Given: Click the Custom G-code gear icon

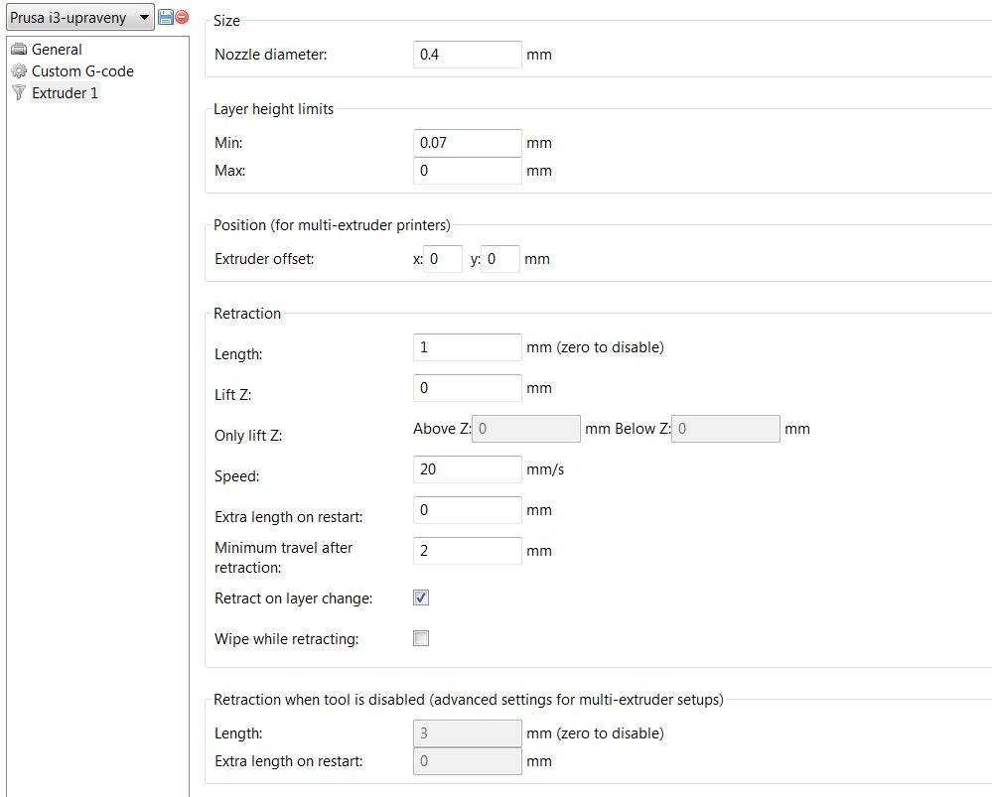Looking at the screenshot, I should pyautogui.click(x=18, y=71).
